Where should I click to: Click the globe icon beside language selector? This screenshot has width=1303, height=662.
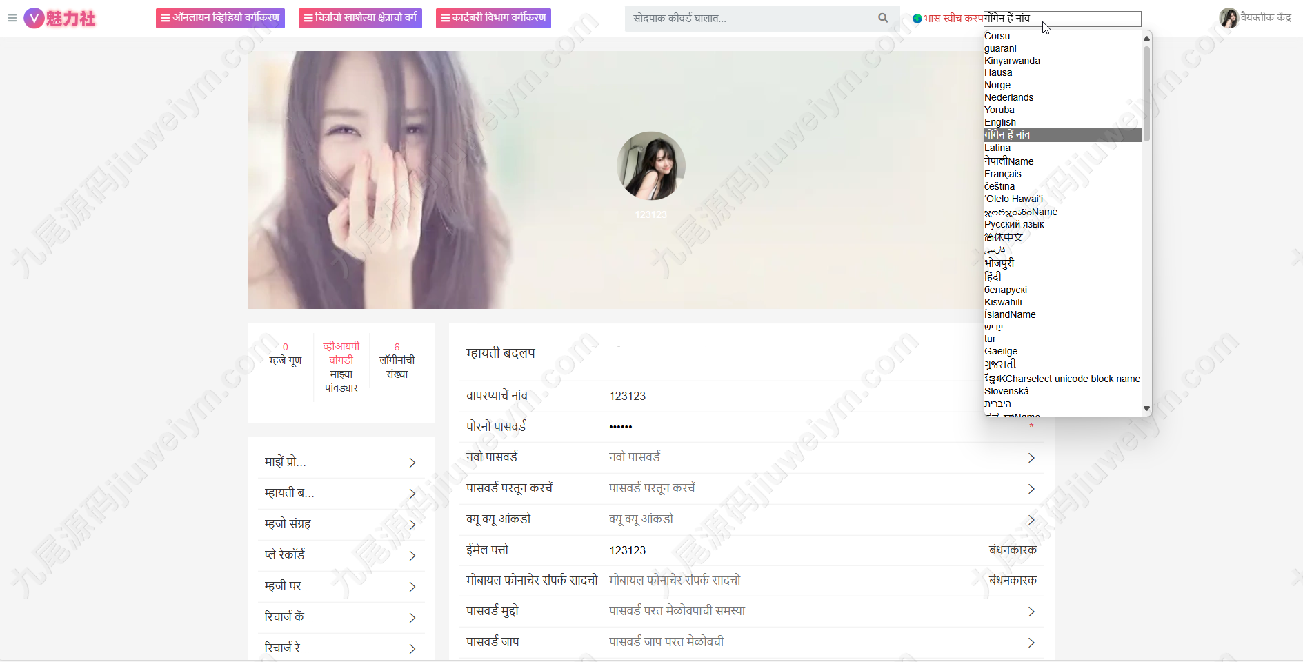coord(917,19)
